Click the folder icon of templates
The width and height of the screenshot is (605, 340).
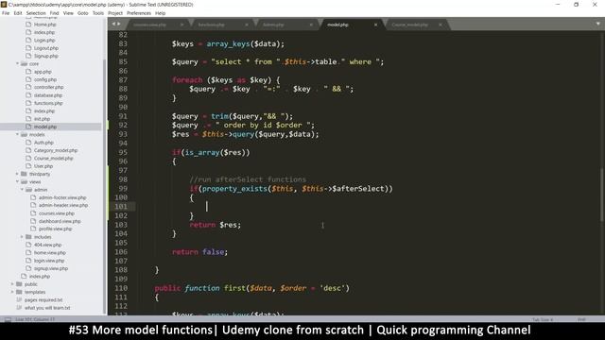tap(19, 292)
